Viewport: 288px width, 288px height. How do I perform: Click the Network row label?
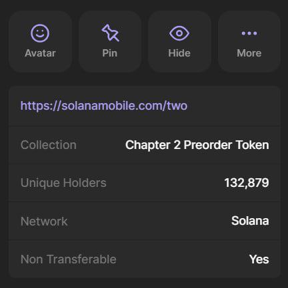pyautogui.click(x=44, y=221)
